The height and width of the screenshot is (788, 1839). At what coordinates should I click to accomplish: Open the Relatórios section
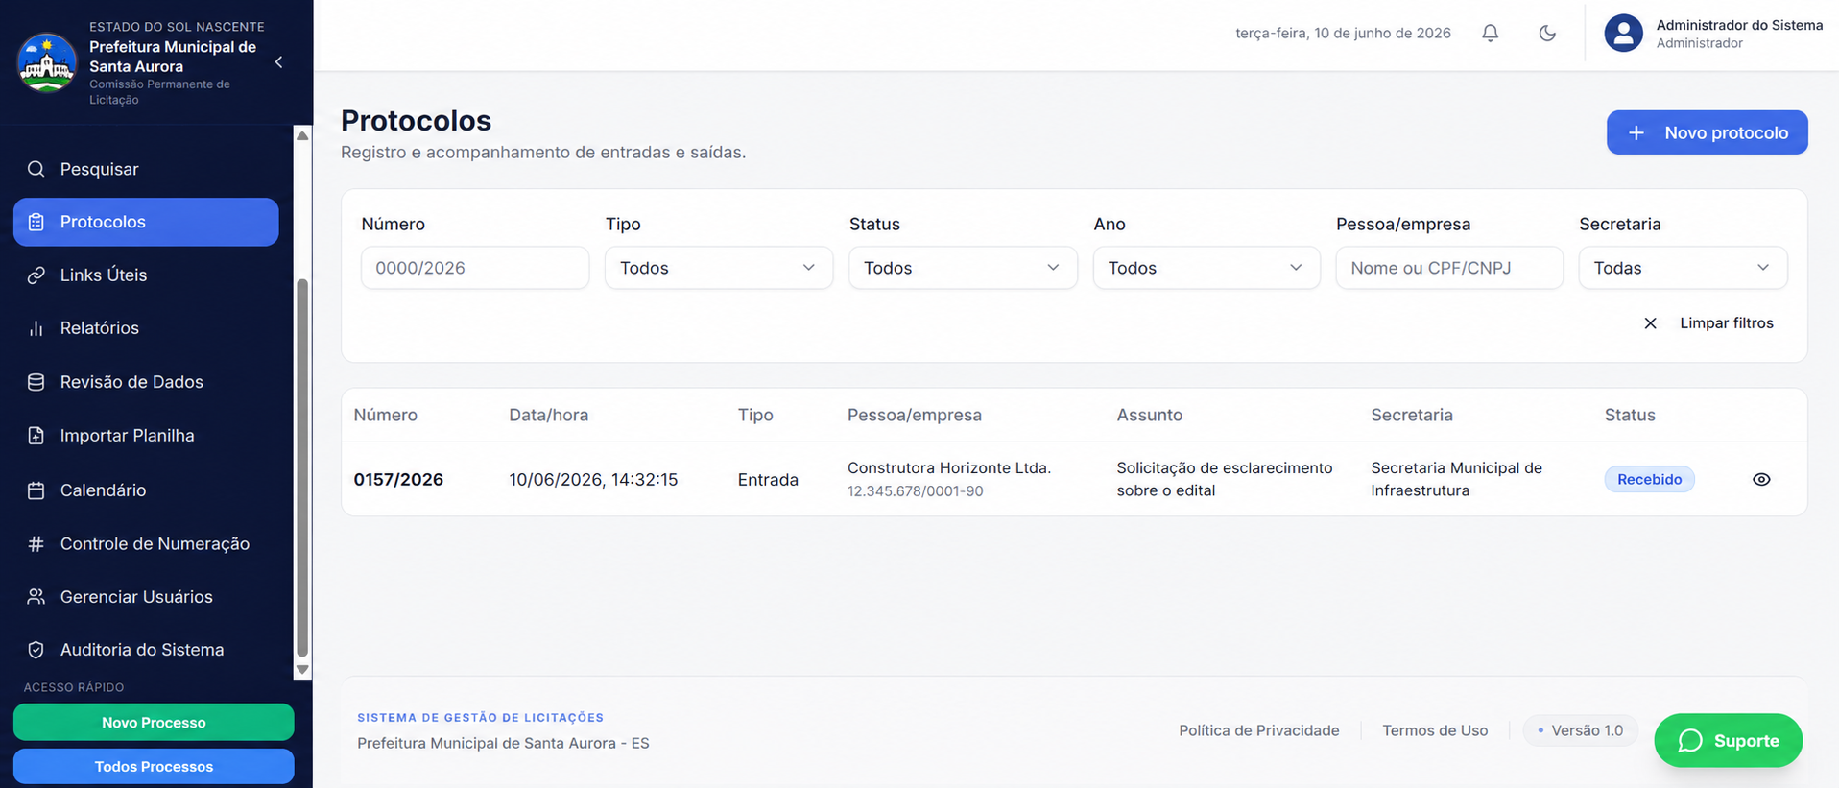tap(146, 328)
